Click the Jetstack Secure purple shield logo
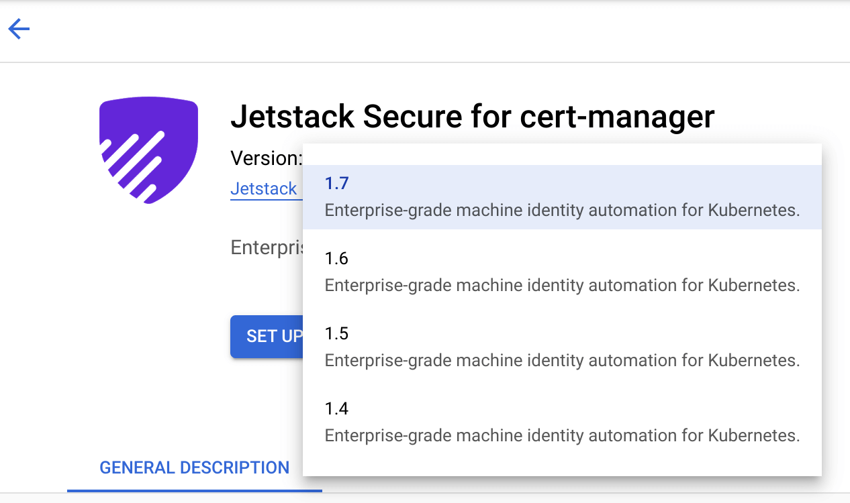The width and height of the screenshot is (850, 503). click(148, 151)
